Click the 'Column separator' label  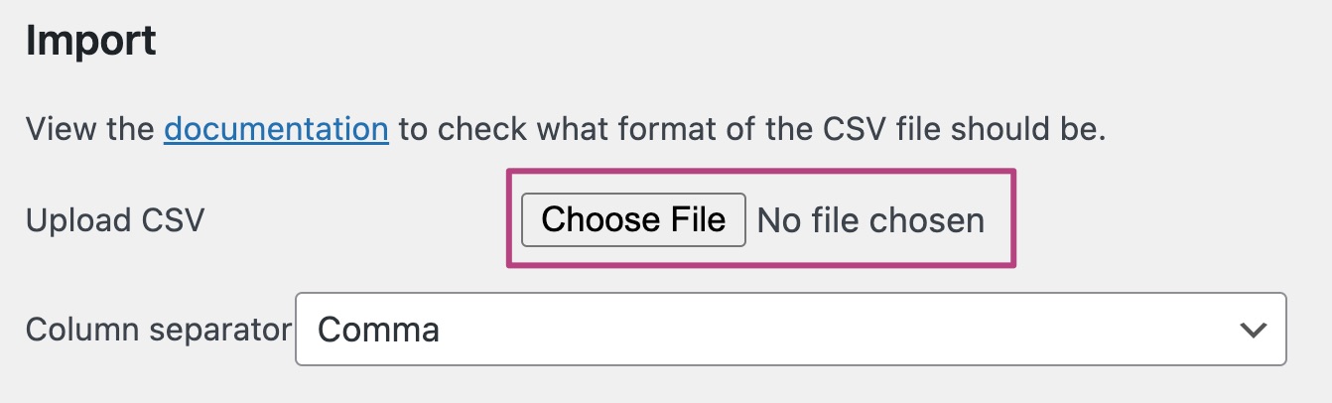point(159,330)
